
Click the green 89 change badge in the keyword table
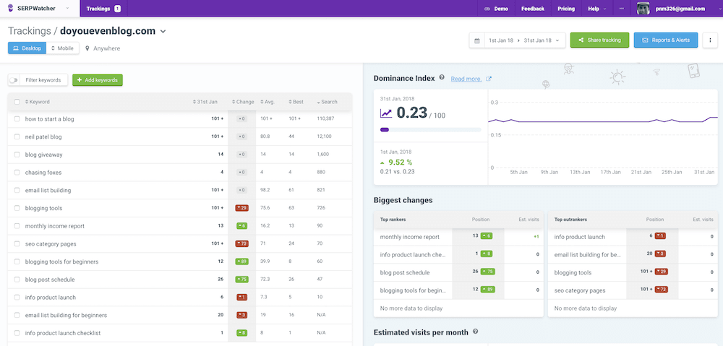(x=242, y=261)
